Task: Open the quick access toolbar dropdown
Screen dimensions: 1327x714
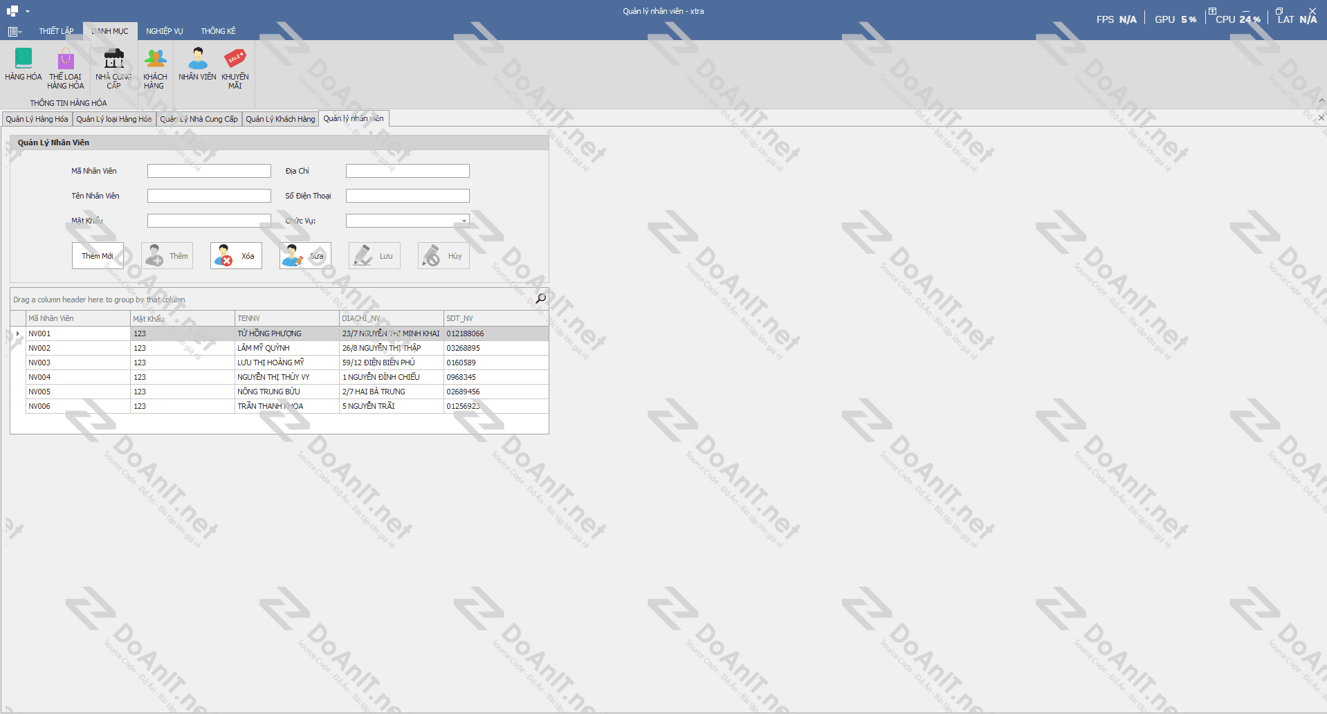Action: click(x=28, y=11)
